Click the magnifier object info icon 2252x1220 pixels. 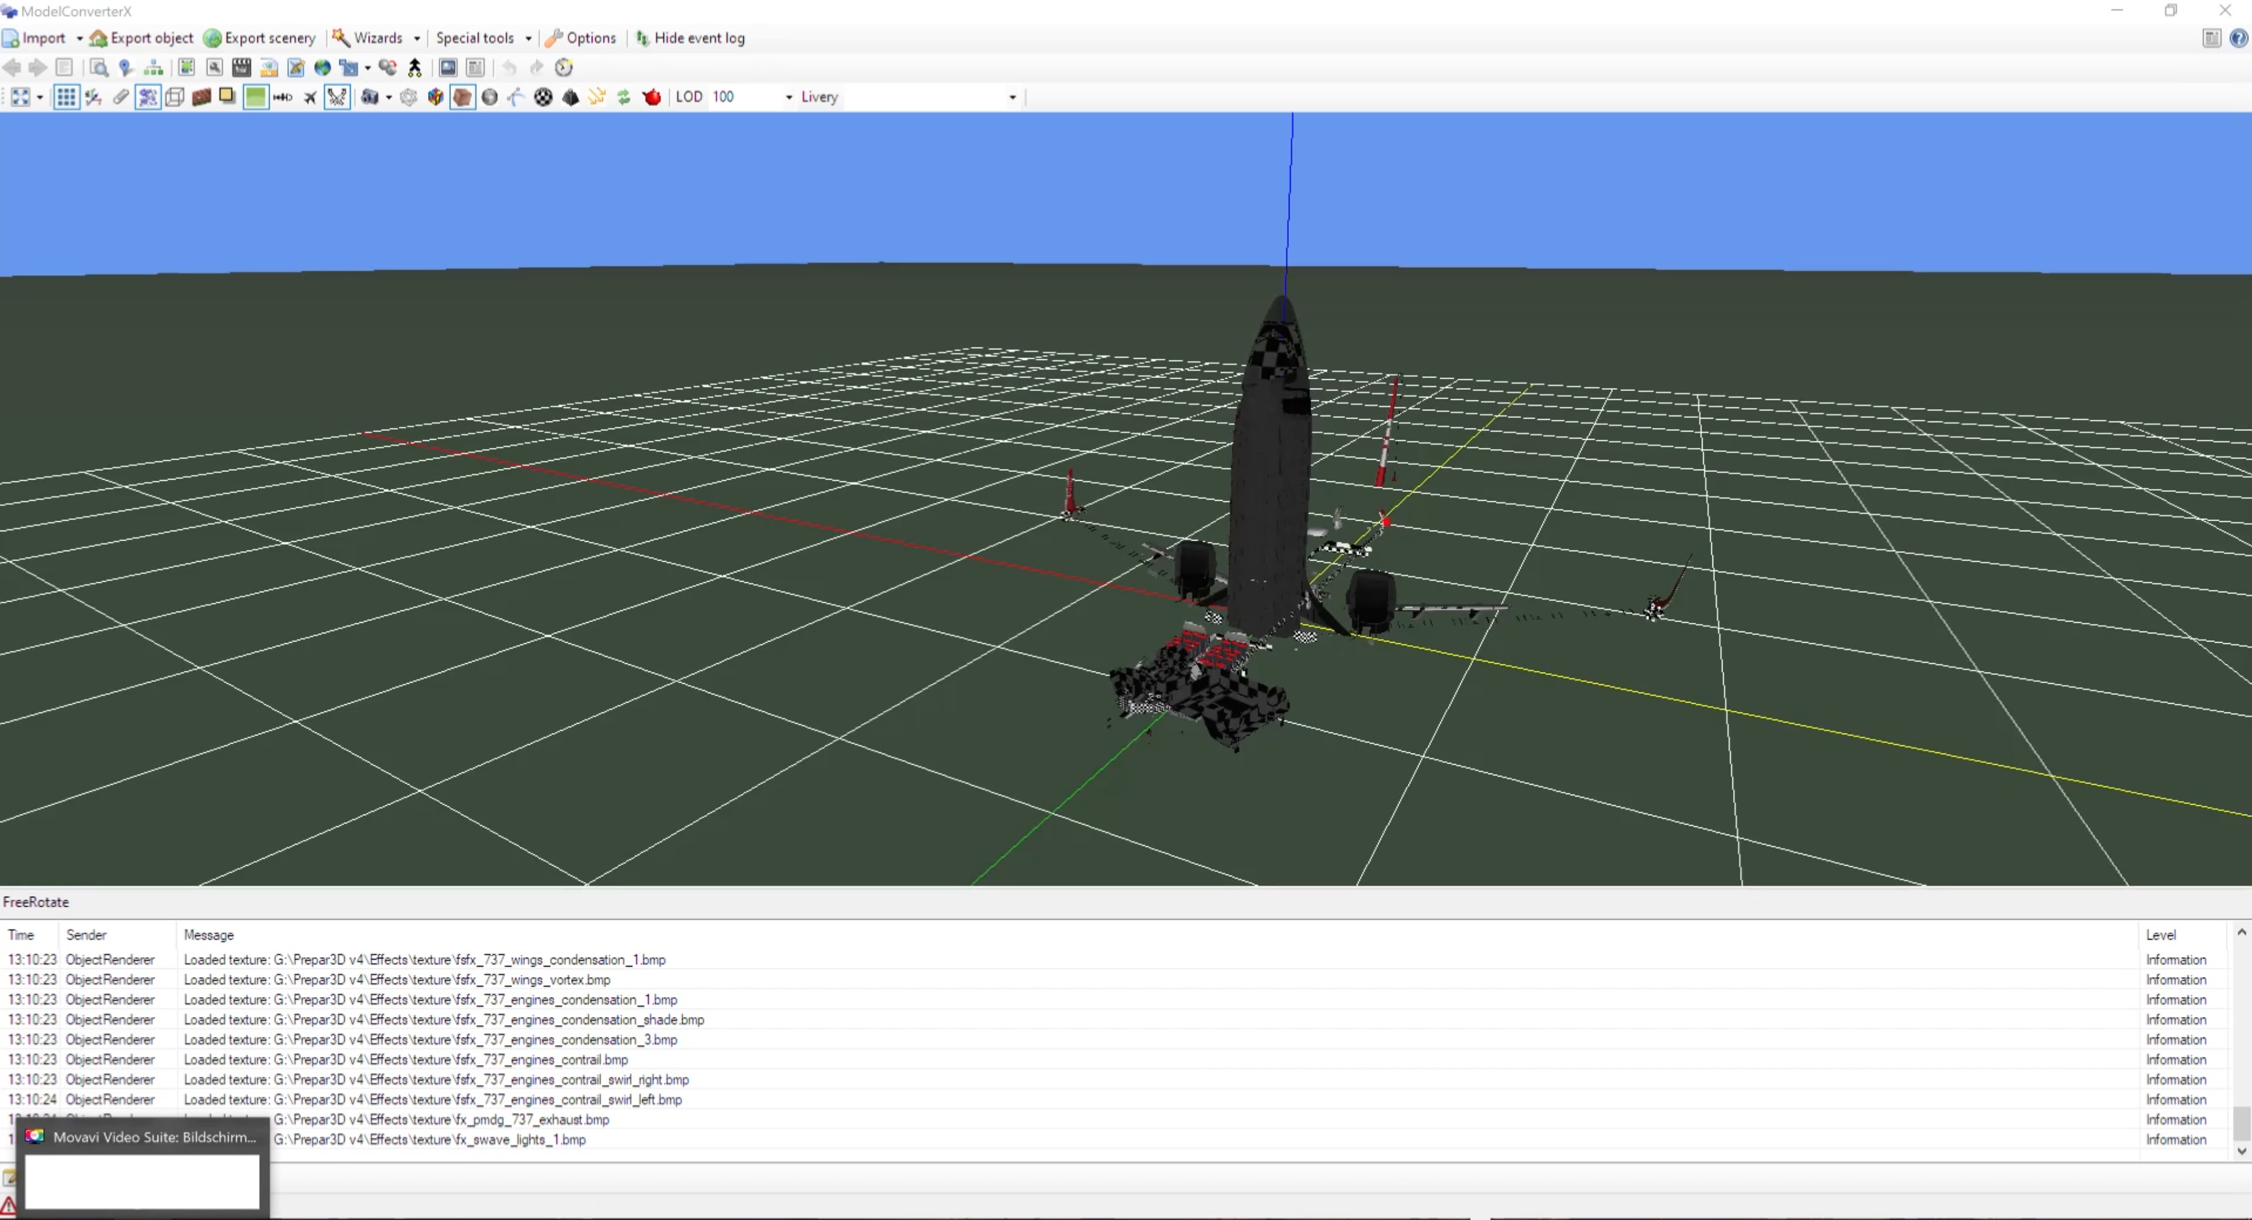[x=99, y=67]
